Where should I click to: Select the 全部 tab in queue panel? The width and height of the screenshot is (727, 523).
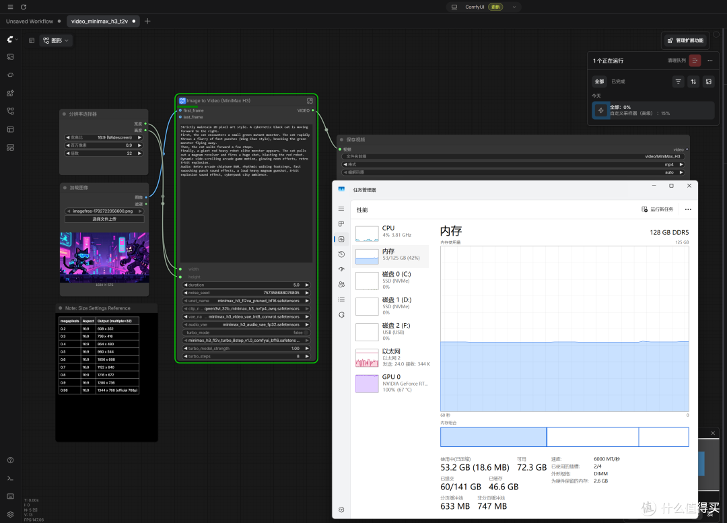point(600,81)
